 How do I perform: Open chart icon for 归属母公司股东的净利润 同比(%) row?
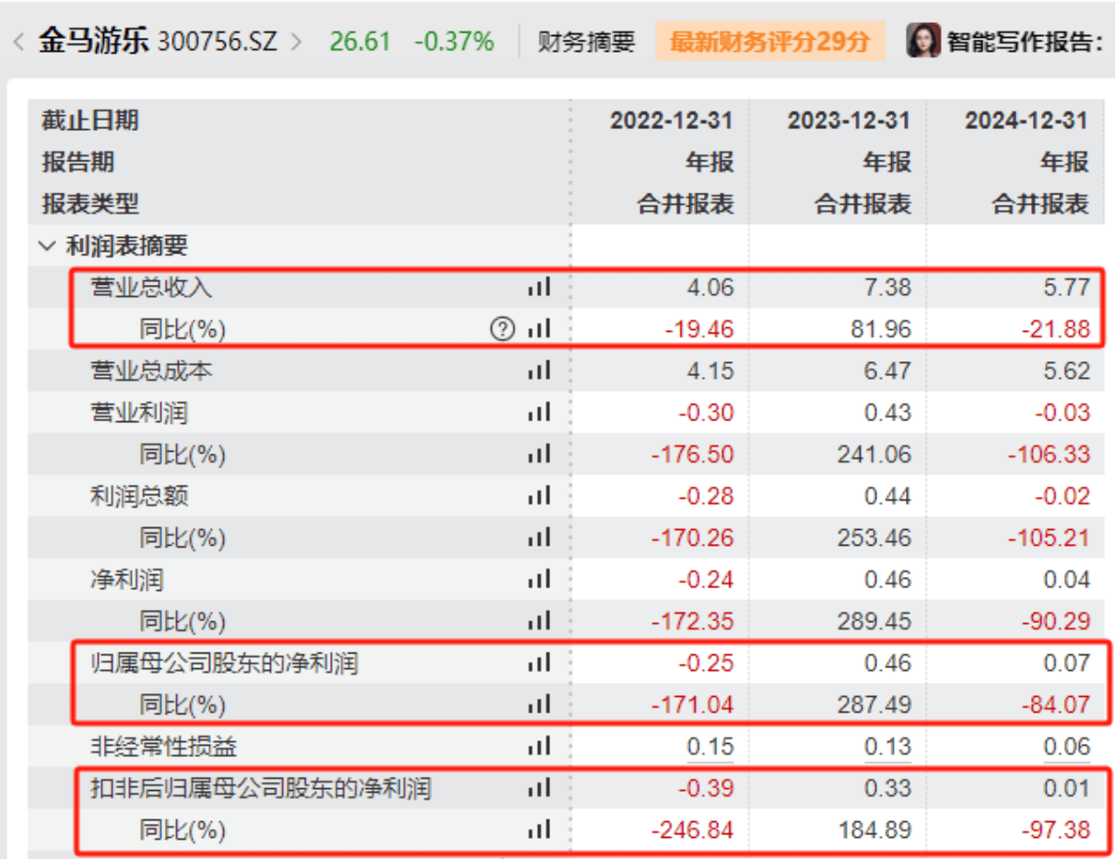(539, 705)
